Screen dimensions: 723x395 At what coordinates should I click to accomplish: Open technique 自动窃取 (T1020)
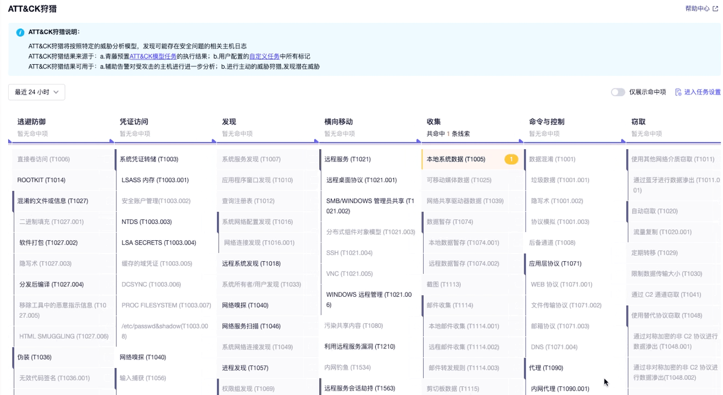point(654,211)
